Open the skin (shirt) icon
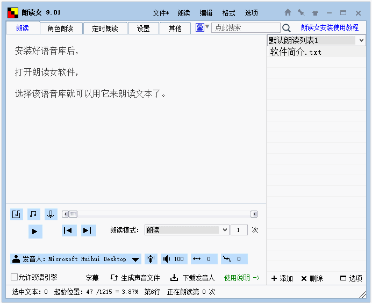Screen dimensions: 372x303 (315, 13)
